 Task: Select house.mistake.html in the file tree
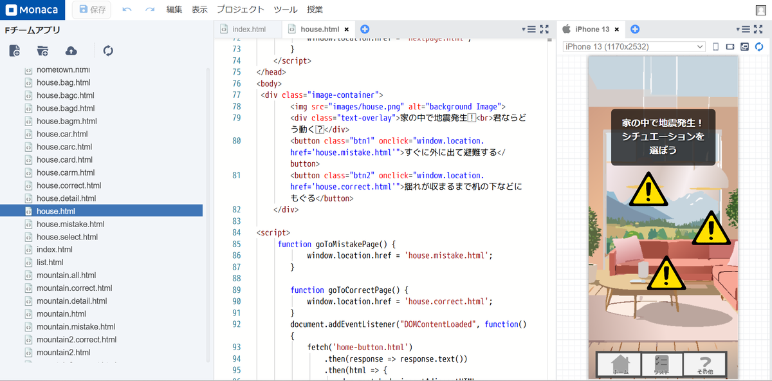[70, 224]
